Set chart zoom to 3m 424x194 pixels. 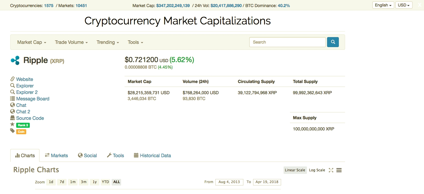pos(84,182)
